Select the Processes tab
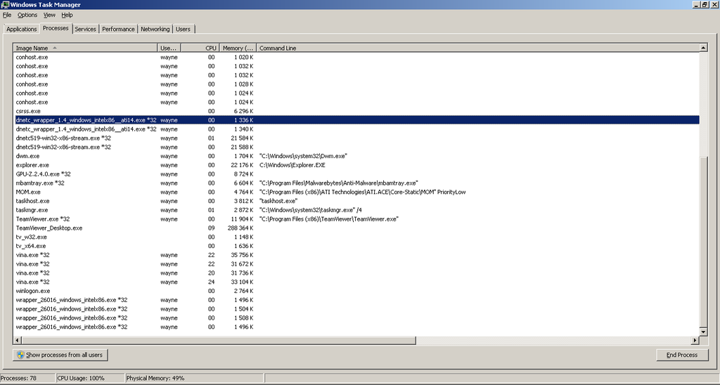 56,28
